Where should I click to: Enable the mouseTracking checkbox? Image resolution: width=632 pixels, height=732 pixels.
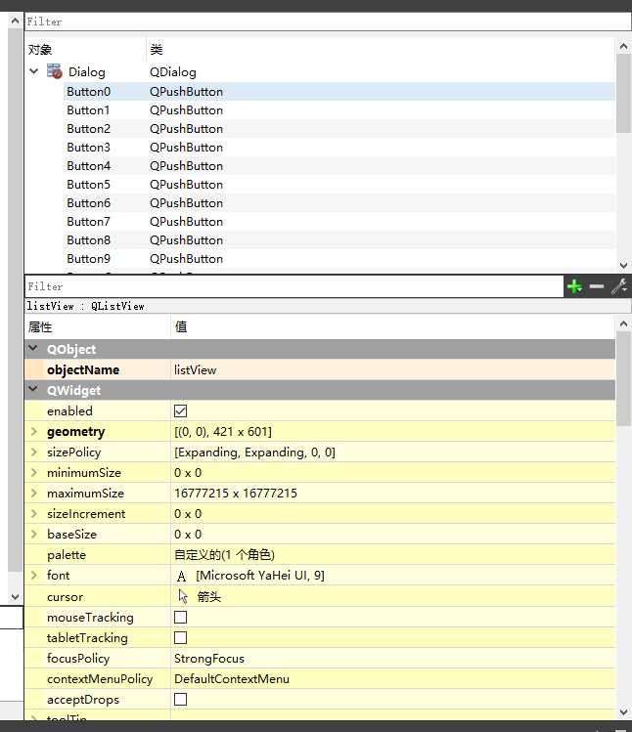pos(180,617)
